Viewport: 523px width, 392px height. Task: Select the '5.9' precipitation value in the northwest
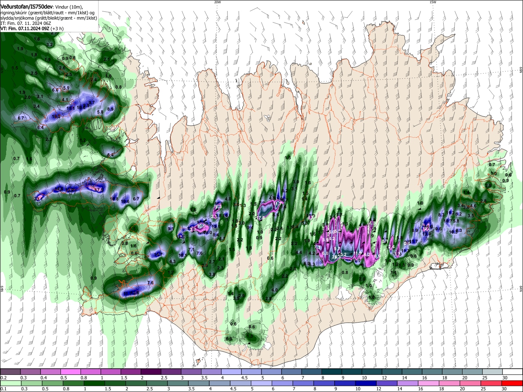66,88
